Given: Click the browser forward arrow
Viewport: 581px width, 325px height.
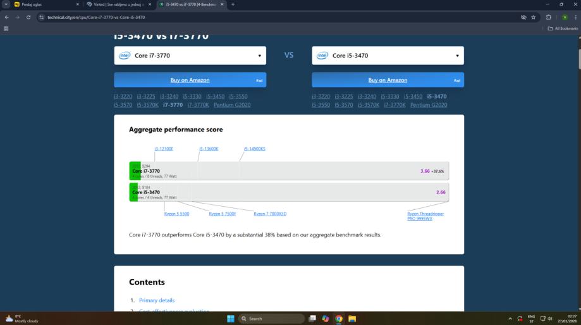Looking at the screenshot, I should 18,17.
